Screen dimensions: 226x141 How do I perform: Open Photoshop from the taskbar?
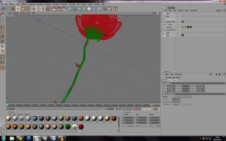pyautogui.click(x=29, y=138)
